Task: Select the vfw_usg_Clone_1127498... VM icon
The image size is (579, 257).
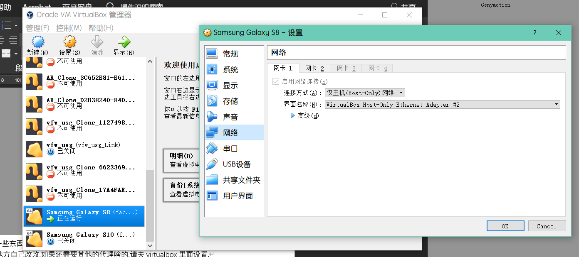Action: 34,127
